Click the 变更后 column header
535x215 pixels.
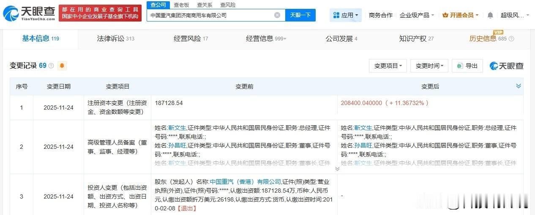coord(430,86)
